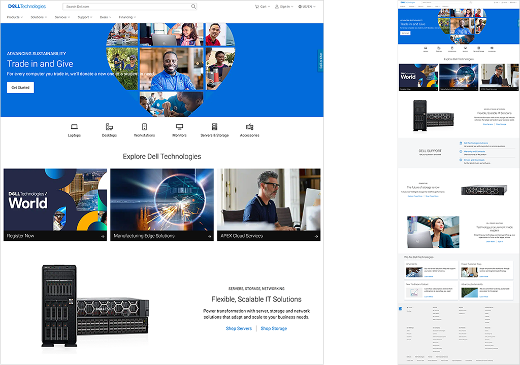Open the Accessories category icon
Viewport: 520px width, 365px height.
pyautogui.click(x=249, y=127)
